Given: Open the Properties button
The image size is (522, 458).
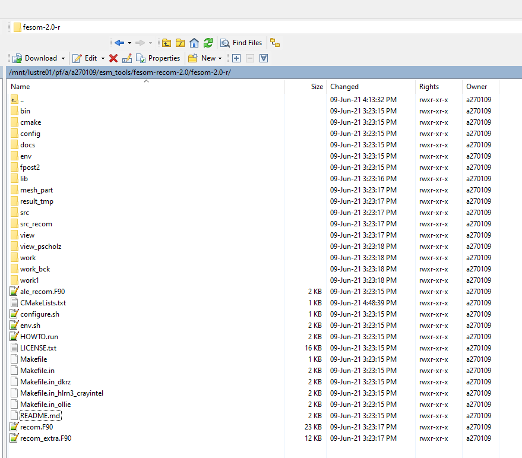Looking at the screenshot, I should [x=158, y=58].
